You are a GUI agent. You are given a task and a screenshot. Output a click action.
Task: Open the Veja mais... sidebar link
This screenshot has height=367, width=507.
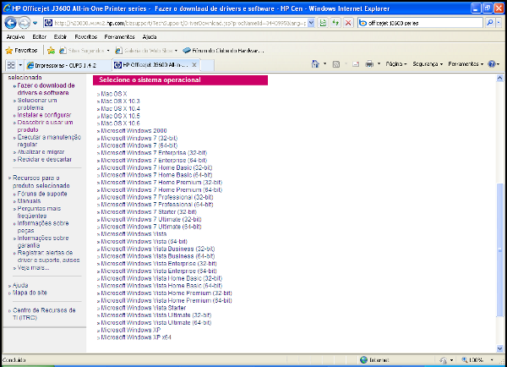[x=33, y=268]
